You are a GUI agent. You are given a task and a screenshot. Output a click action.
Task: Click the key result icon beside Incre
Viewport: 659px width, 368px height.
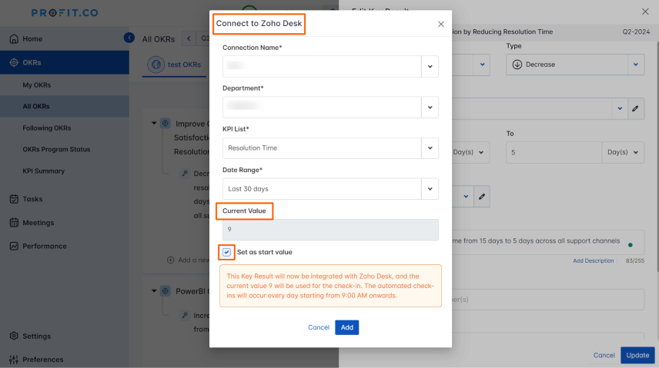click(x=185, y=315)
